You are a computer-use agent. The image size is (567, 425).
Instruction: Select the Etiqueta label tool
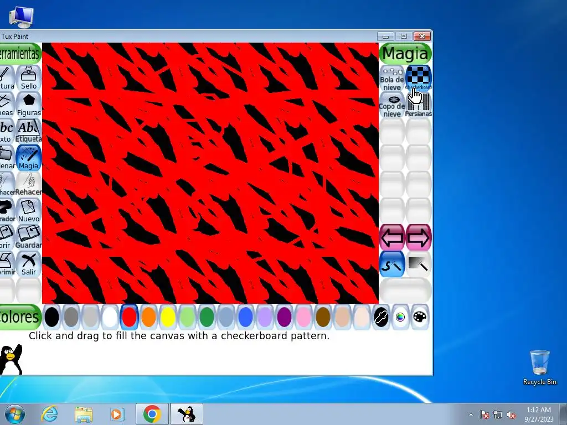coord(29,131)
